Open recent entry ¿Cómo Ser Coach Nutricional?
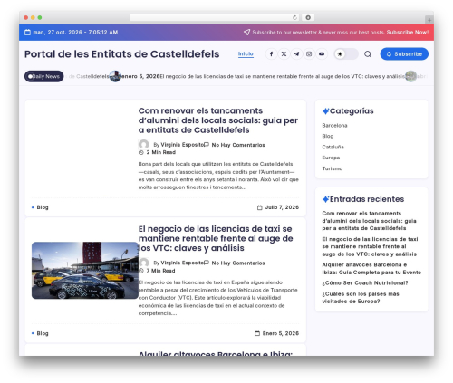 tap(365, 283)
